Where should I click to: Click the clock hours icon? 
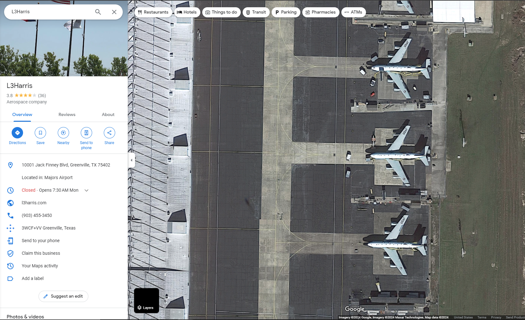pos(10,190)
